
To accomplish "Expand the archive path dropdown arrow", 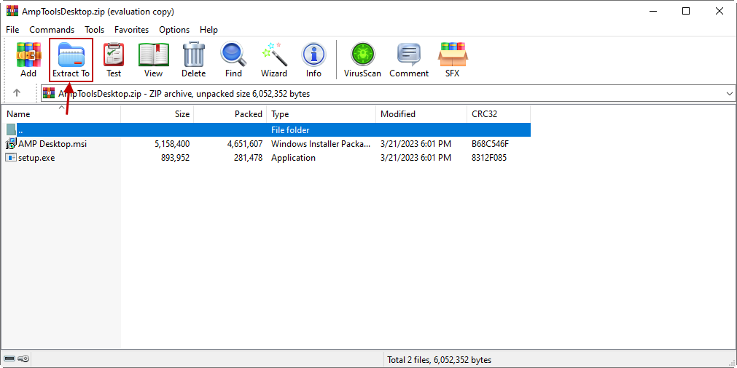I will click(x=730, y=93).
